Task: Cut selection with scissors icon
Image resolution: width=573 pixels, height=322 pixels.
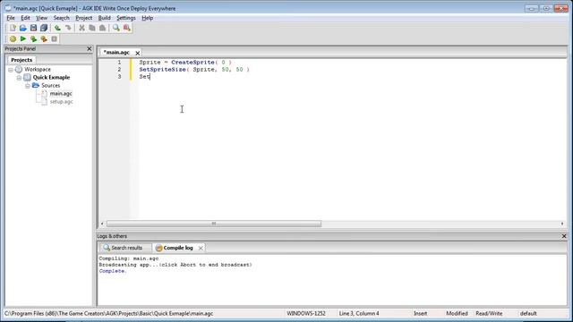Action: [81, 28]
